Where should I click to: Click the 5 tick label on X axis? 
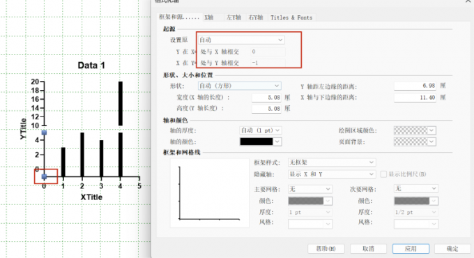pos(139,186)
